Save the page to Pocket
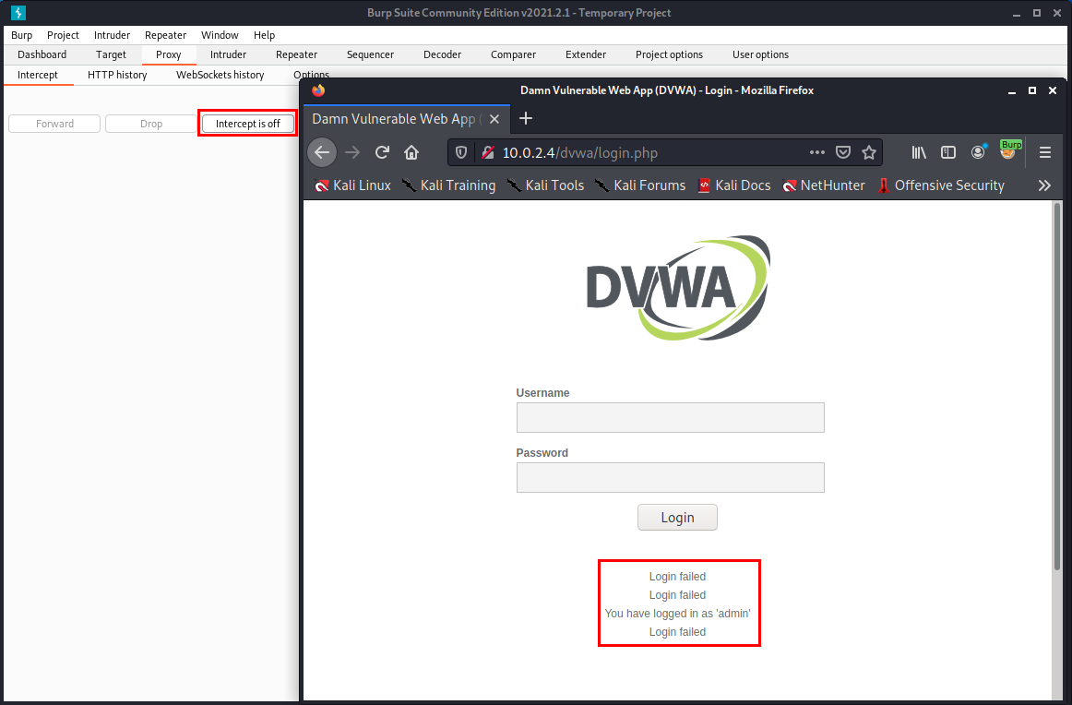This screenshot has width=1072, height=705. point(843,152)
